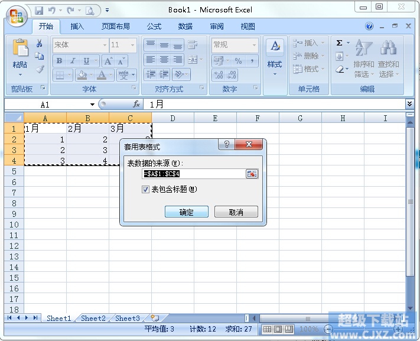The height and width of the screenshot is (341, 420).
Task: Open the 插入 ribbon tab
Action: coord(77,26)
